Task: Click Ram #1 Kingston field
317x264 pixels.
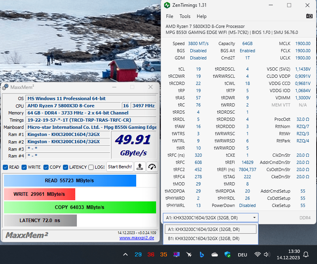Action: click(68, 134)
